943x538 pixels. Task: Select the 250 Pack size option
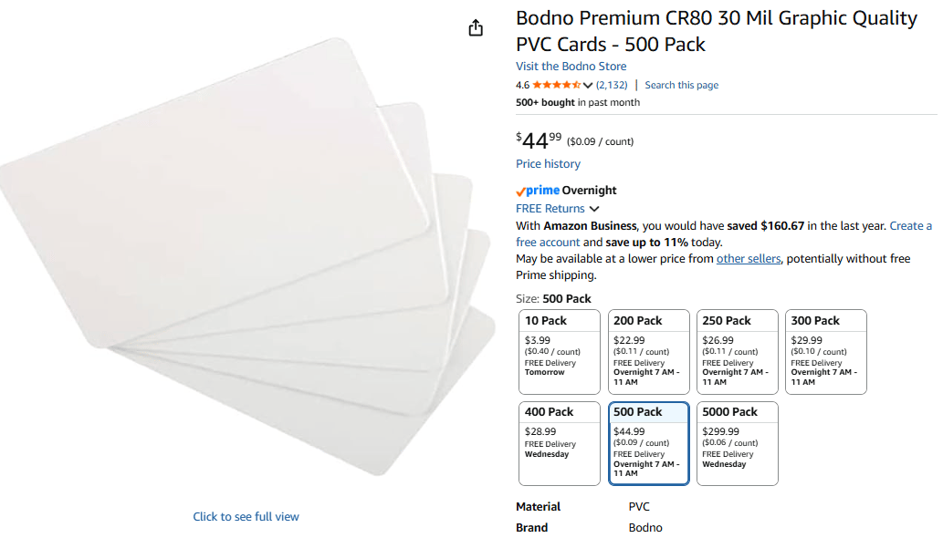click(x=737, y=351)
